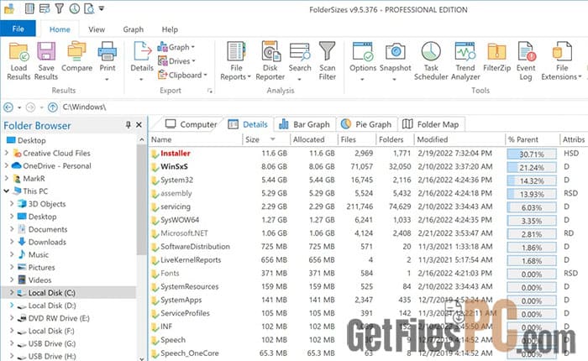Click the forward navigation arrow
The height and width of the screenshot is (361, 588).
[x=30, y=107]
